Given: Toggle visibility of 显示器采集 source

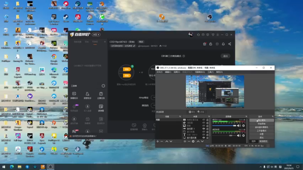Looking at the screenshot, I should 204,138.
